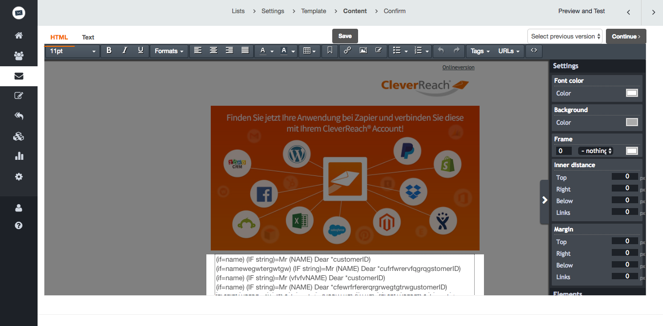This screenshot has height=326, width=663.
Task: Go to the Confirm step
Action: pos(395,11)
